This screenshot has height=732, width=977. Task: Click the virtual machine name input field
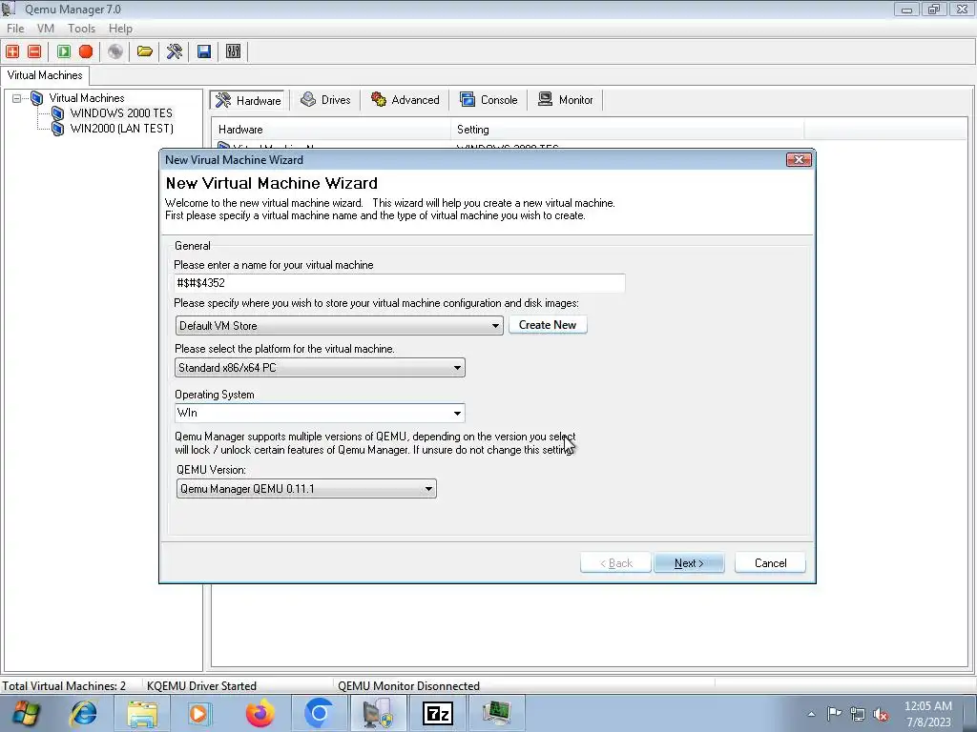(x=400, y=283)
